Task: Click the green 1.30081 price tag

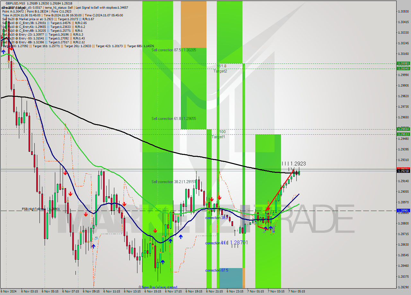Action: pos(403,63)
